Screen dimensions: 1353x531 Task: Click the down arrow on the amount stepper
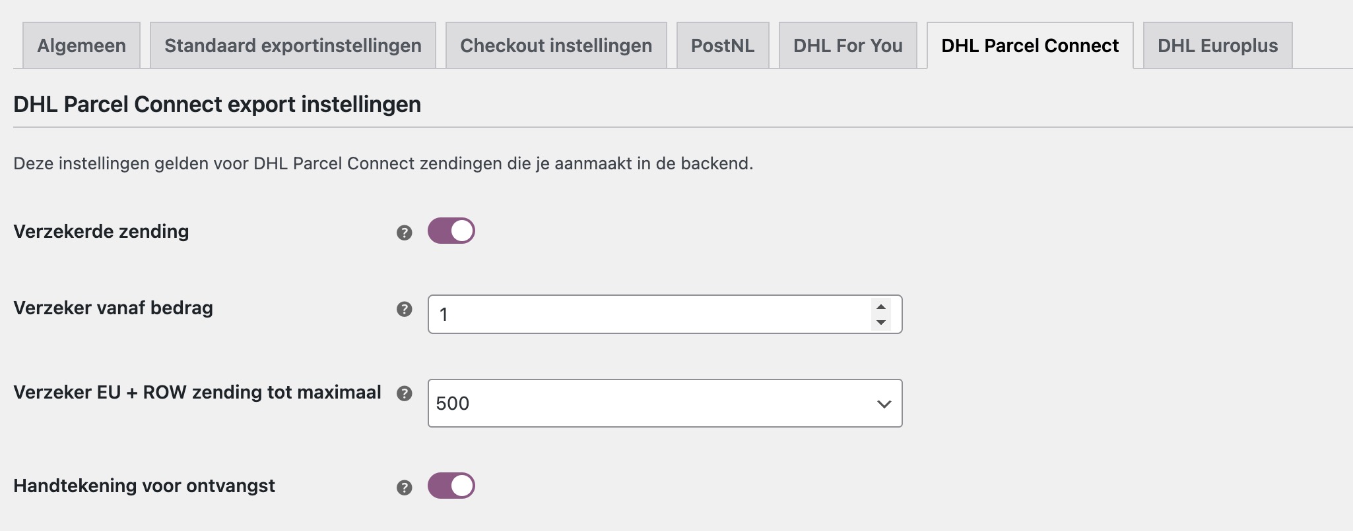[881, 321]
